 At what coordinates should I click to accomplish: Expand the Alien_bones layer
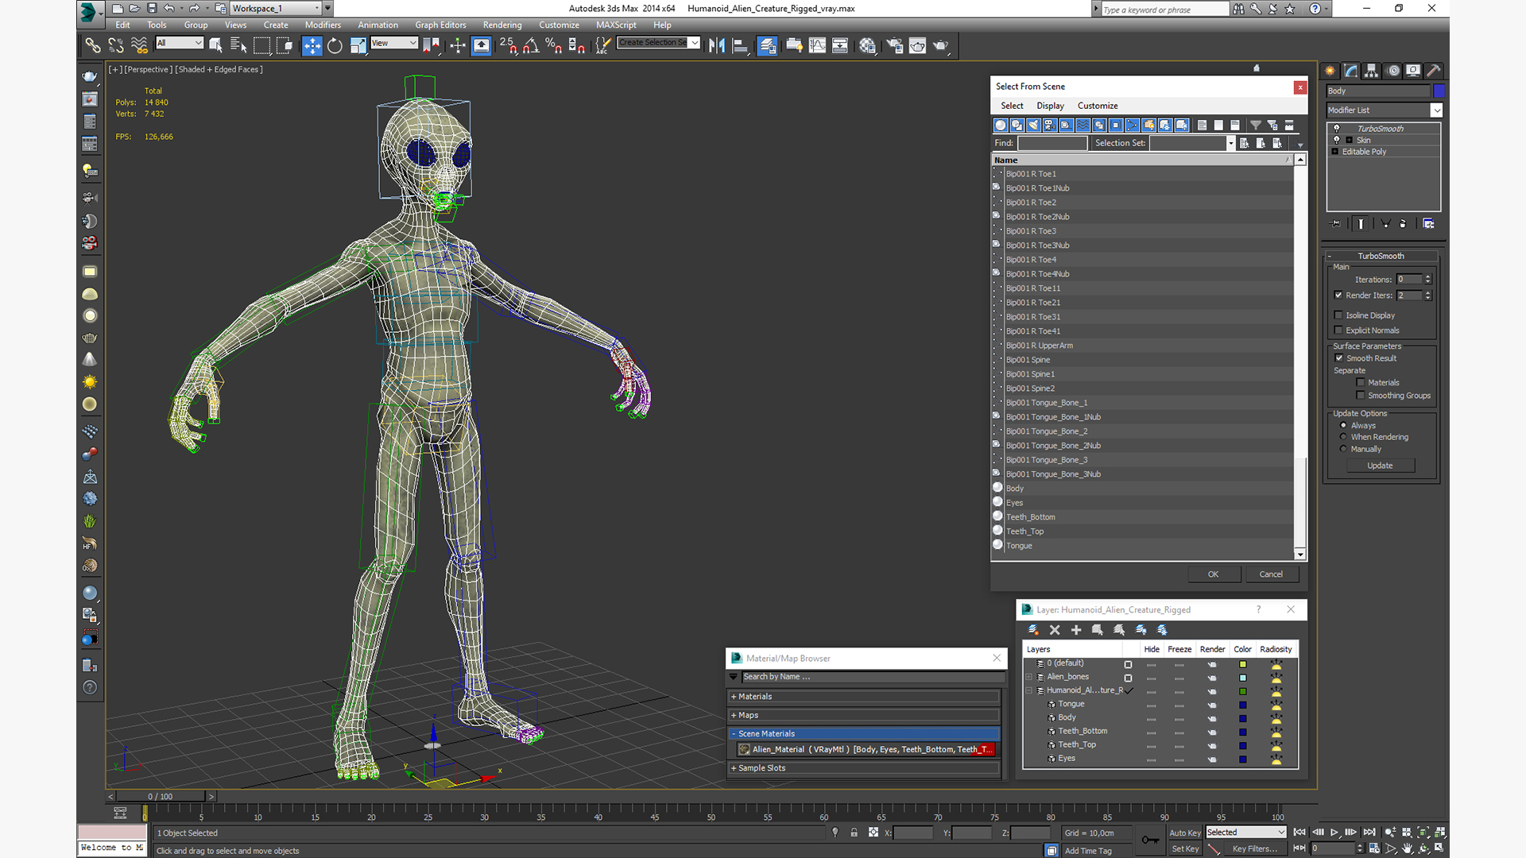pos(1029,678)
